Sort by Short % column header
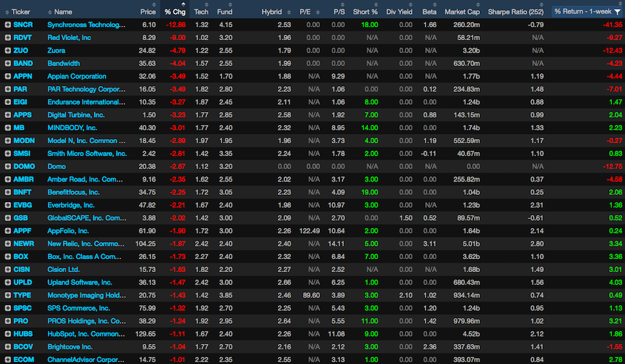This screenshot has width=625, height=364. [x=365, y=12]
